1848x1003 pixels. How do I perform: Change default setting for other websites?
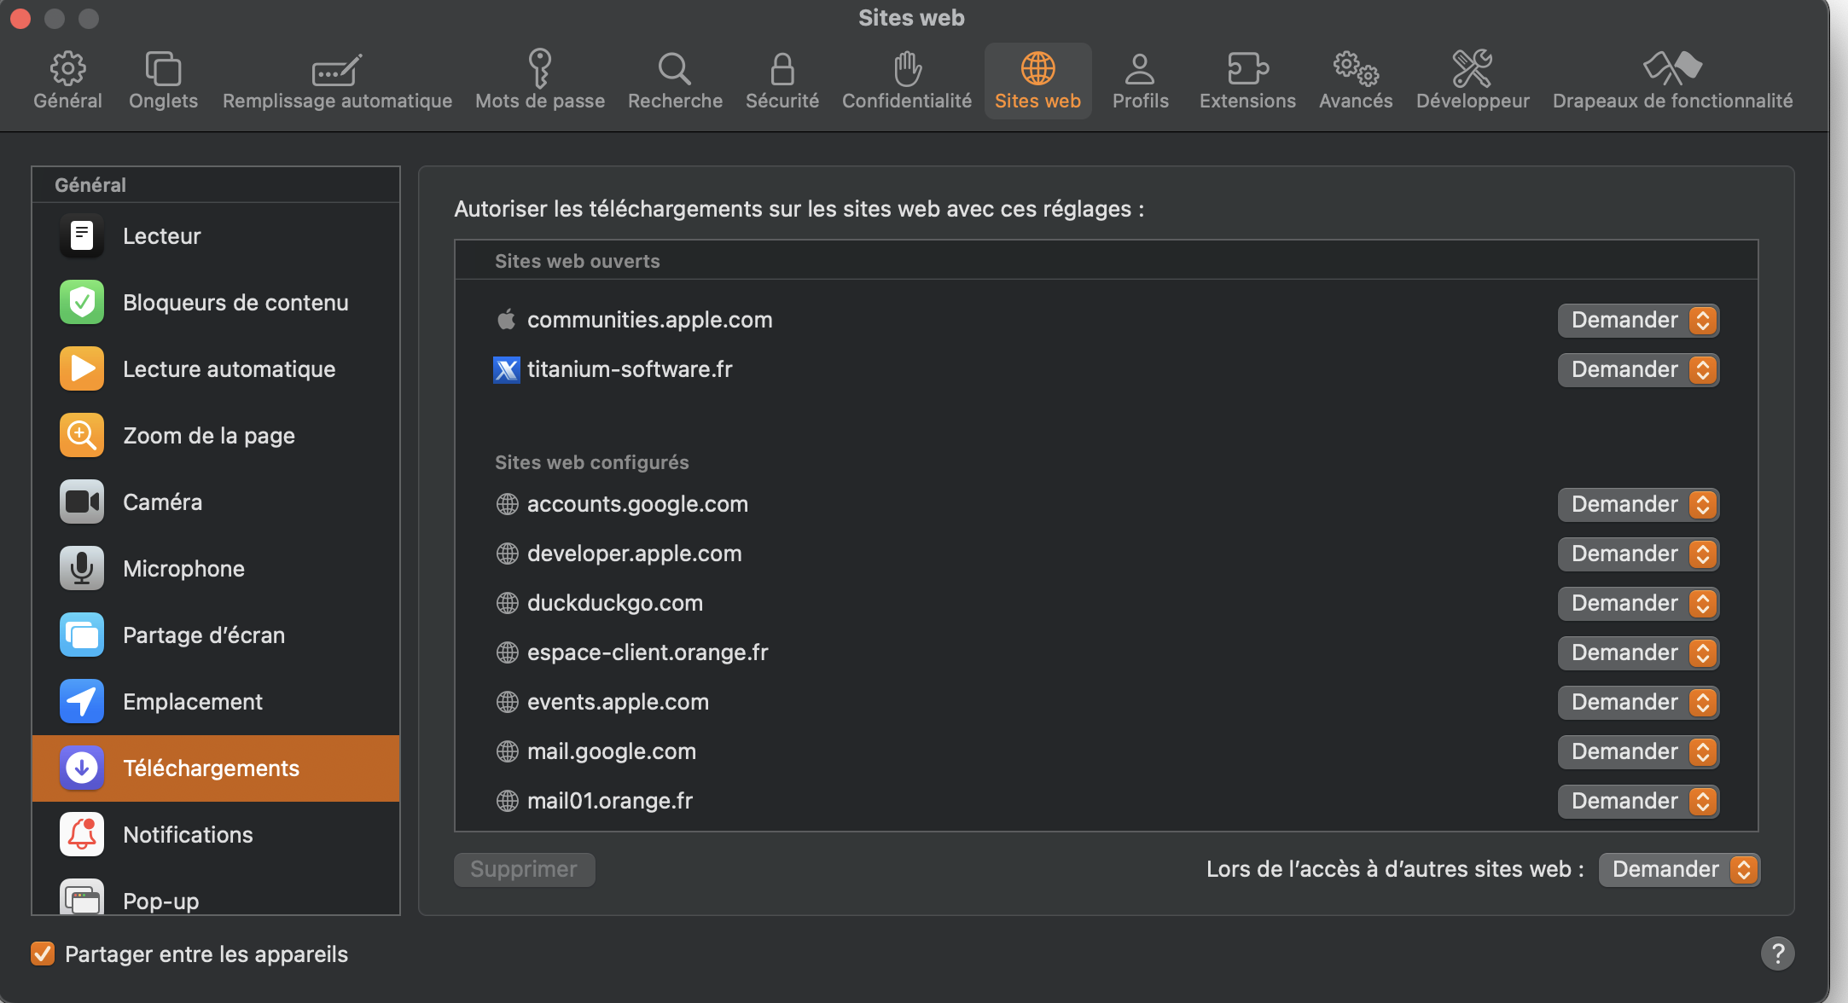[1678, 870]
